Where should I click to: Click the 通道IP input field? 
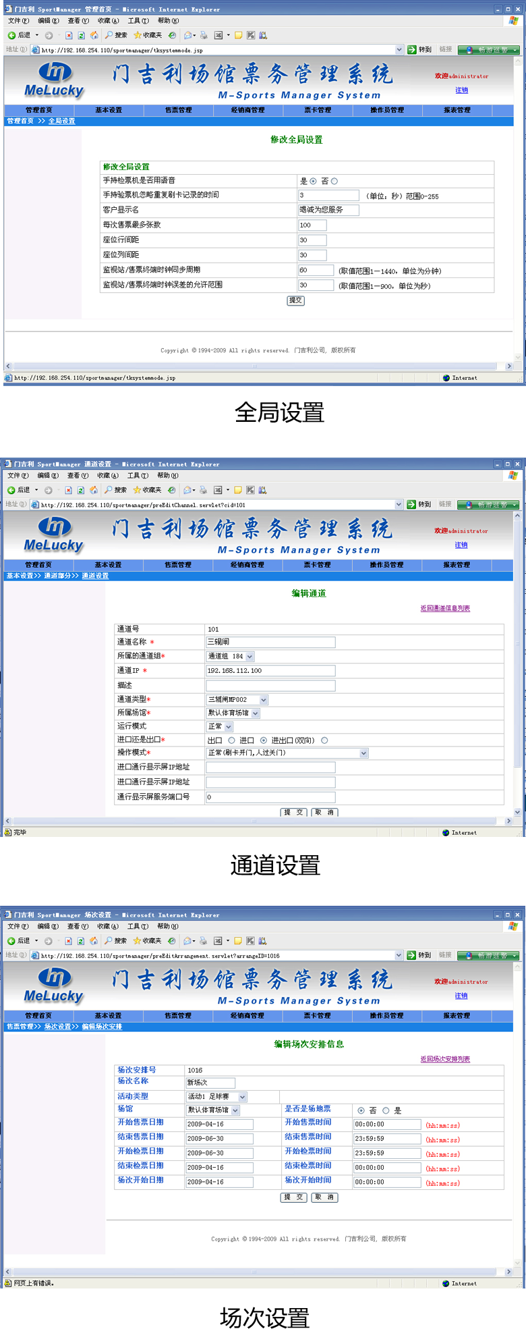pos(270,670)
